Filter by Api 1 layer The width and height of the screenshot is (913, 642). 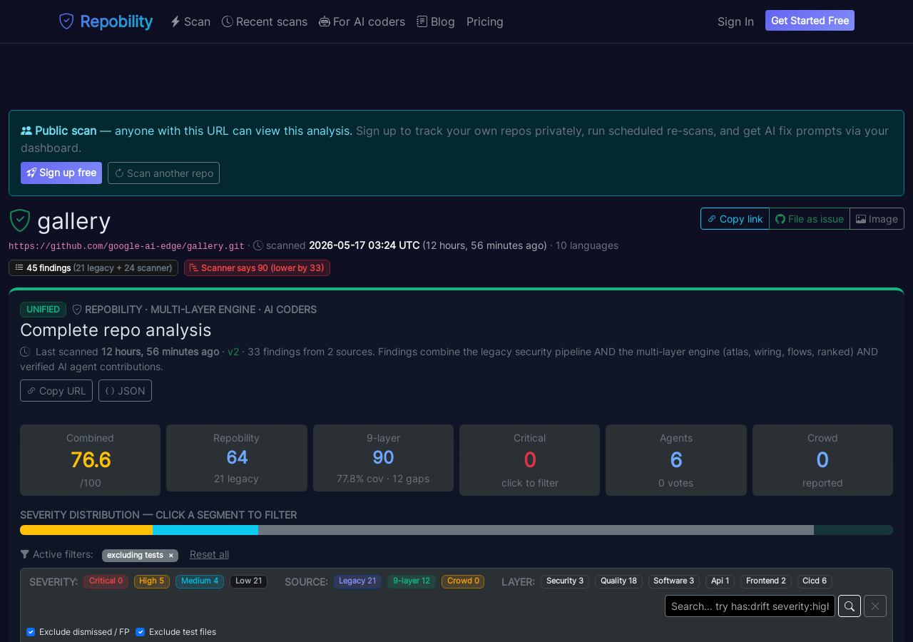tap(720, 581)
